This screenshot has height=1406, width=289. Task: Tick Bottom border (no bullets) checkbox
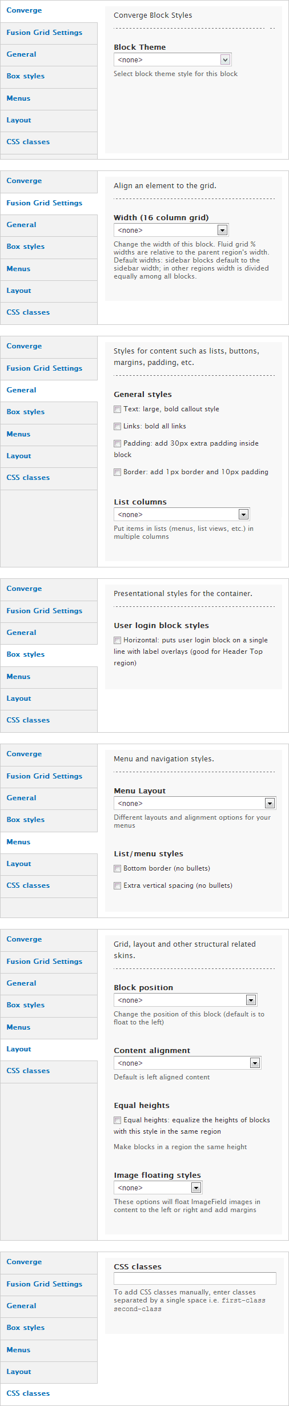[x=118, y=869]
